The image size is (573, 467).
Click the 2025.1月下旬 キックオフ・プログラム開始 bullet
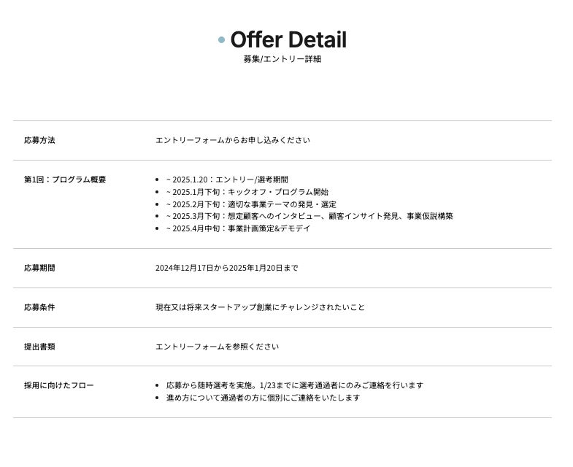(x=247, y=192)
